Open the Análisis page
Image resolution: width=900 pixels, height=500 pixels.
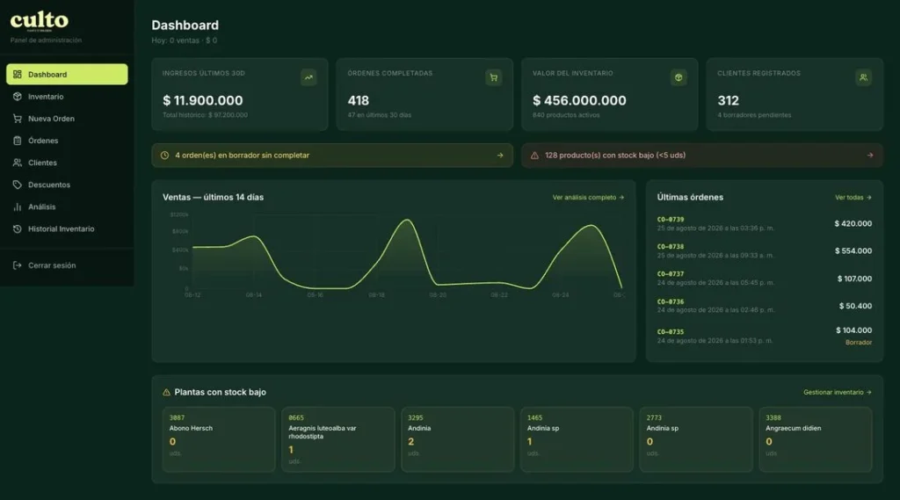(x=67, y=207)
